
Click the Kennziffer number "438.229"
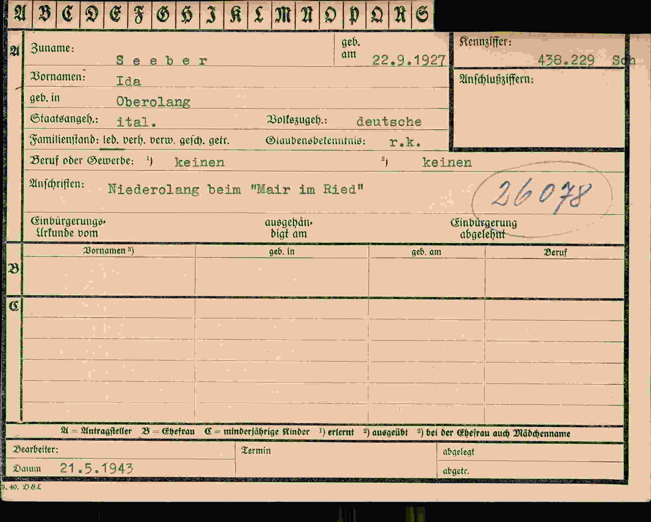tap(566, 60)
